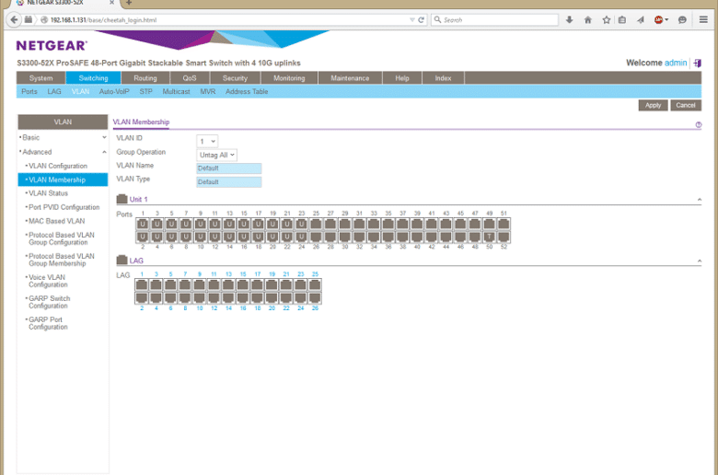Open VLAN Configuration in sidebar
Screen dimensions: 718x475
pyautogui.click(x=58, y=166)
